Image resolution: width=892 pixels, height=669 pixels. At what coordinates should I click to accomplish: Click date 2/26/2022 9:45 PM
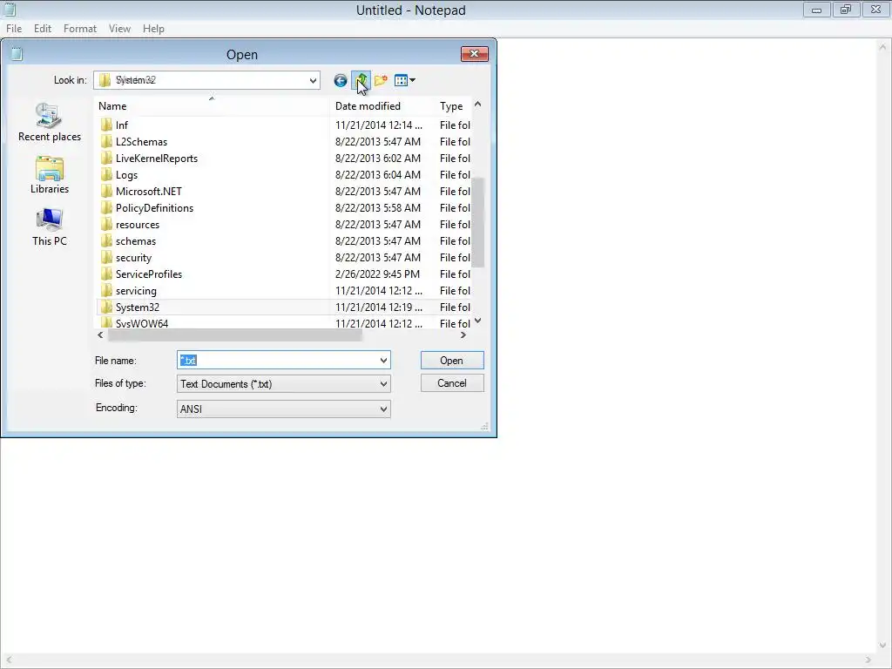coord(377,274)
